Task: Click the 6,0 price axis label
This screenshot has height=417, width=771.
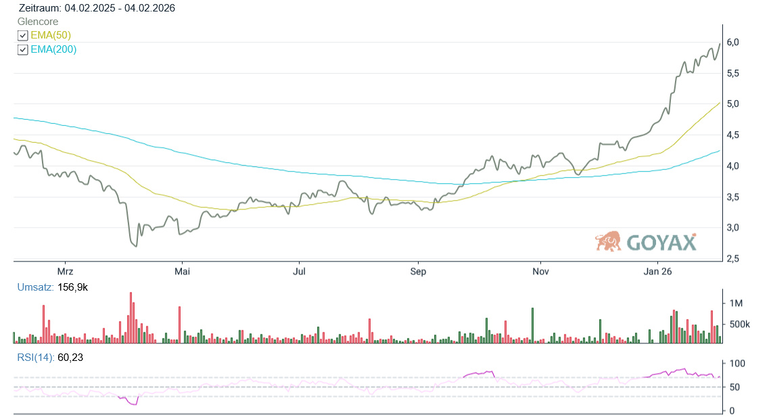Action: click(732, 42)
